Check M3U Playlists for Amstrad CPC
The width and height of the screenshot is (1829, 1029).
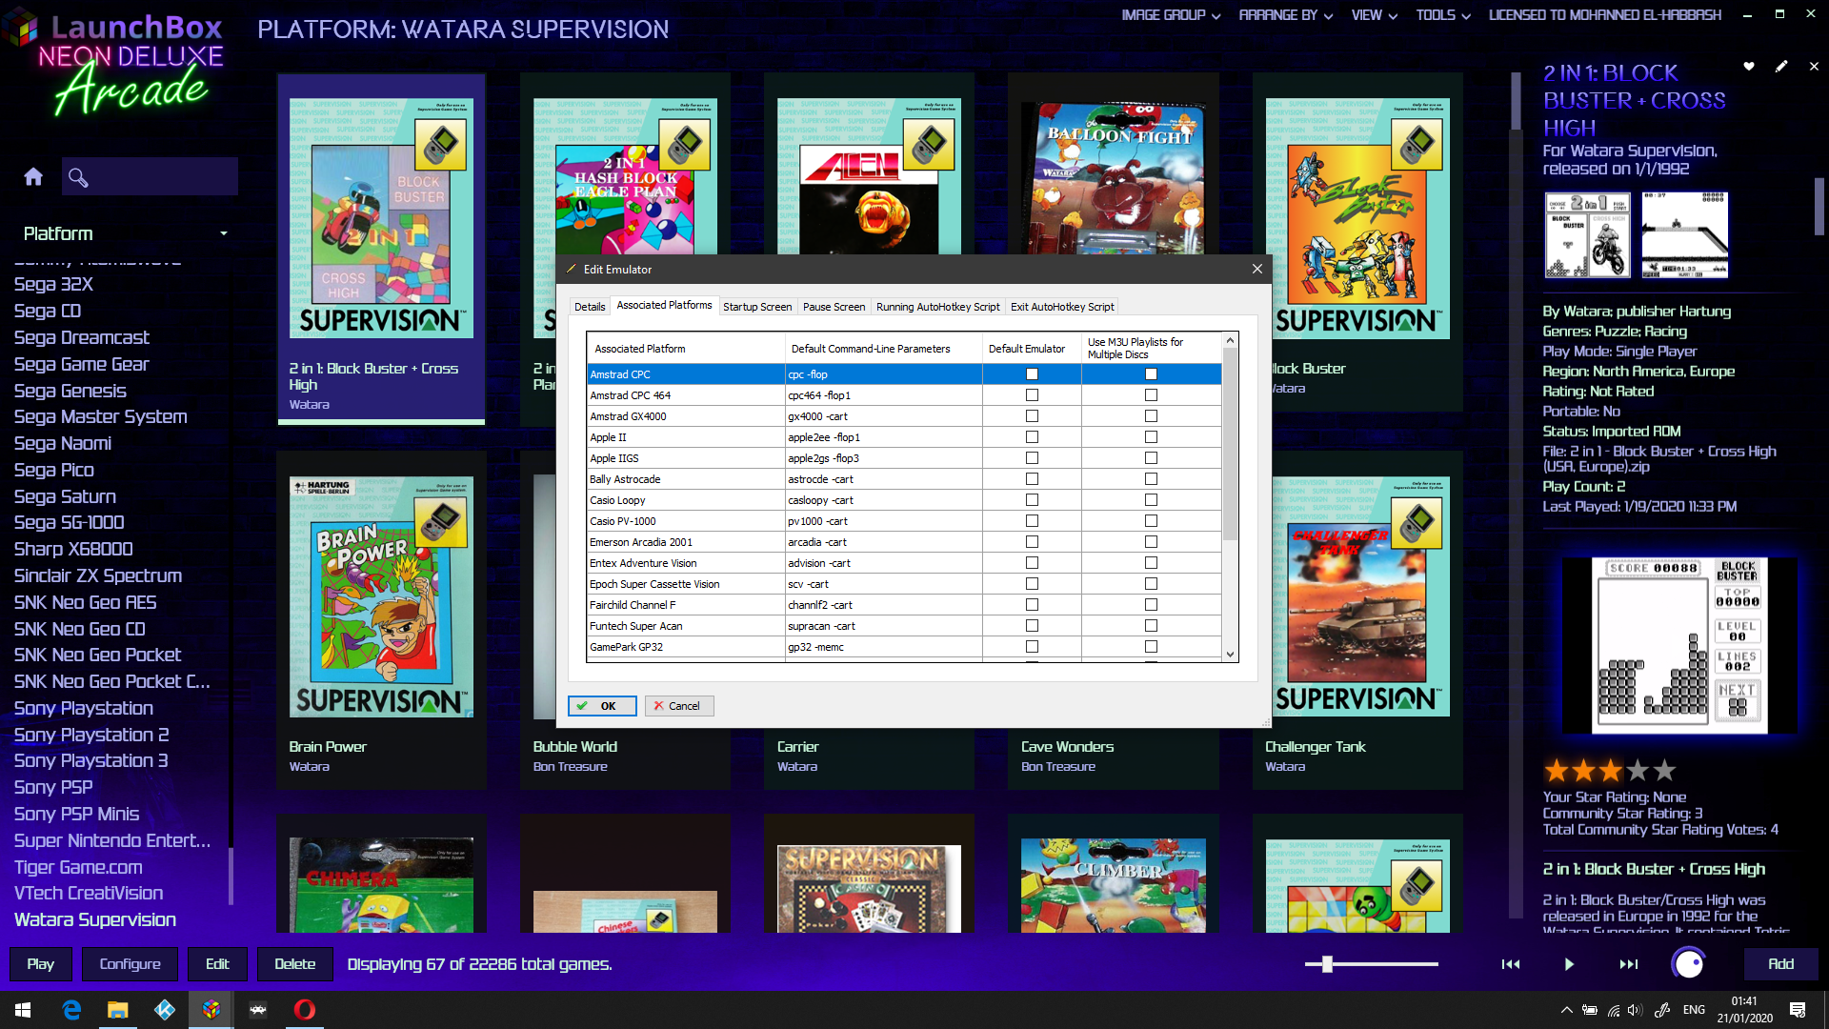pyautogui.click(x=1151, y=374)
